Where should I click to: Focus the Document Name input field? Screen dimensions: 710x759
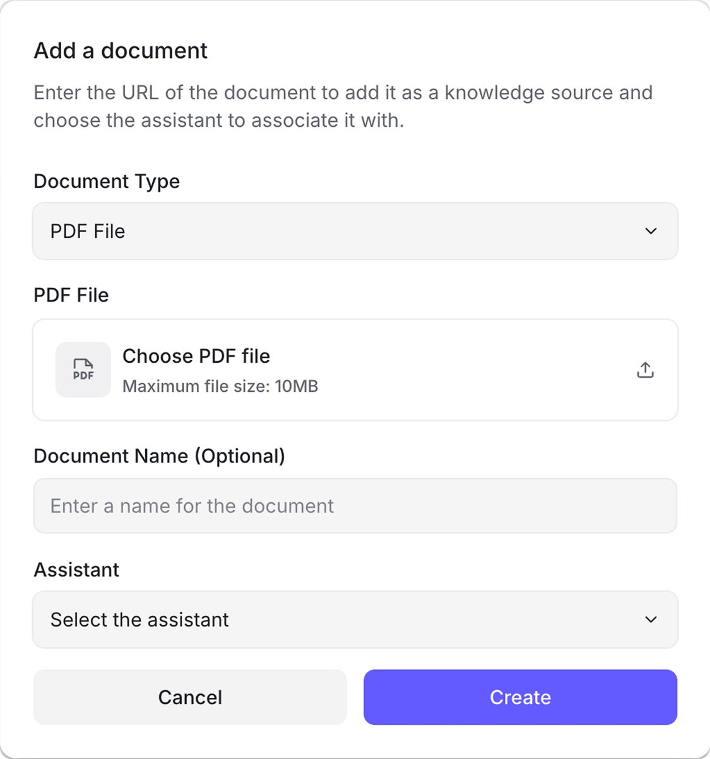coord(355,506)
